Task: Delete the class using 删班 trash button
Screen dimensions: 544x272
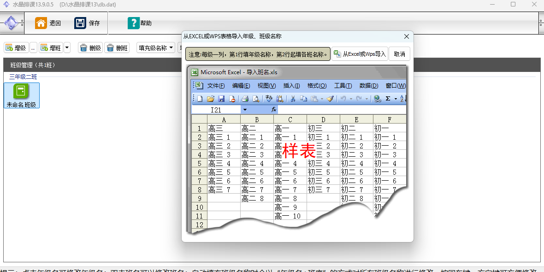Action: (117, 48)
